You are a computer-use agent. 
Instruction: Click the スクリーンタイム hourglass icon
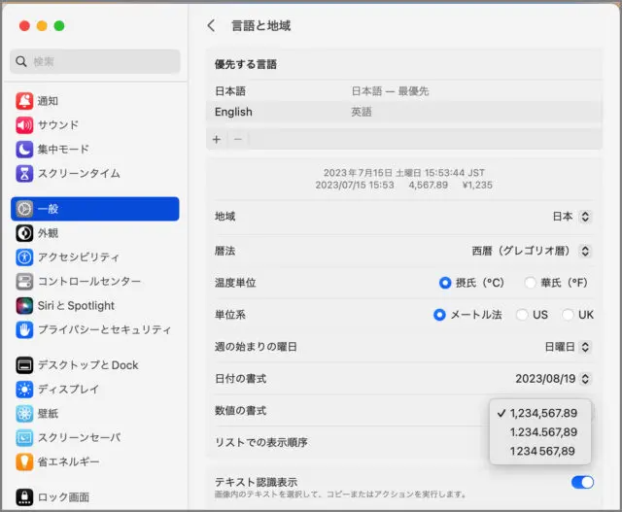(24, 173)
